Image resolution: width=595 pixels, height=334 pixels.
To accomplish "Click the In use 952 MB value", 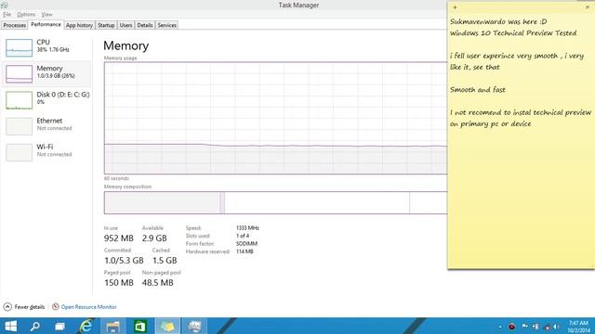I will coord(118,238).
